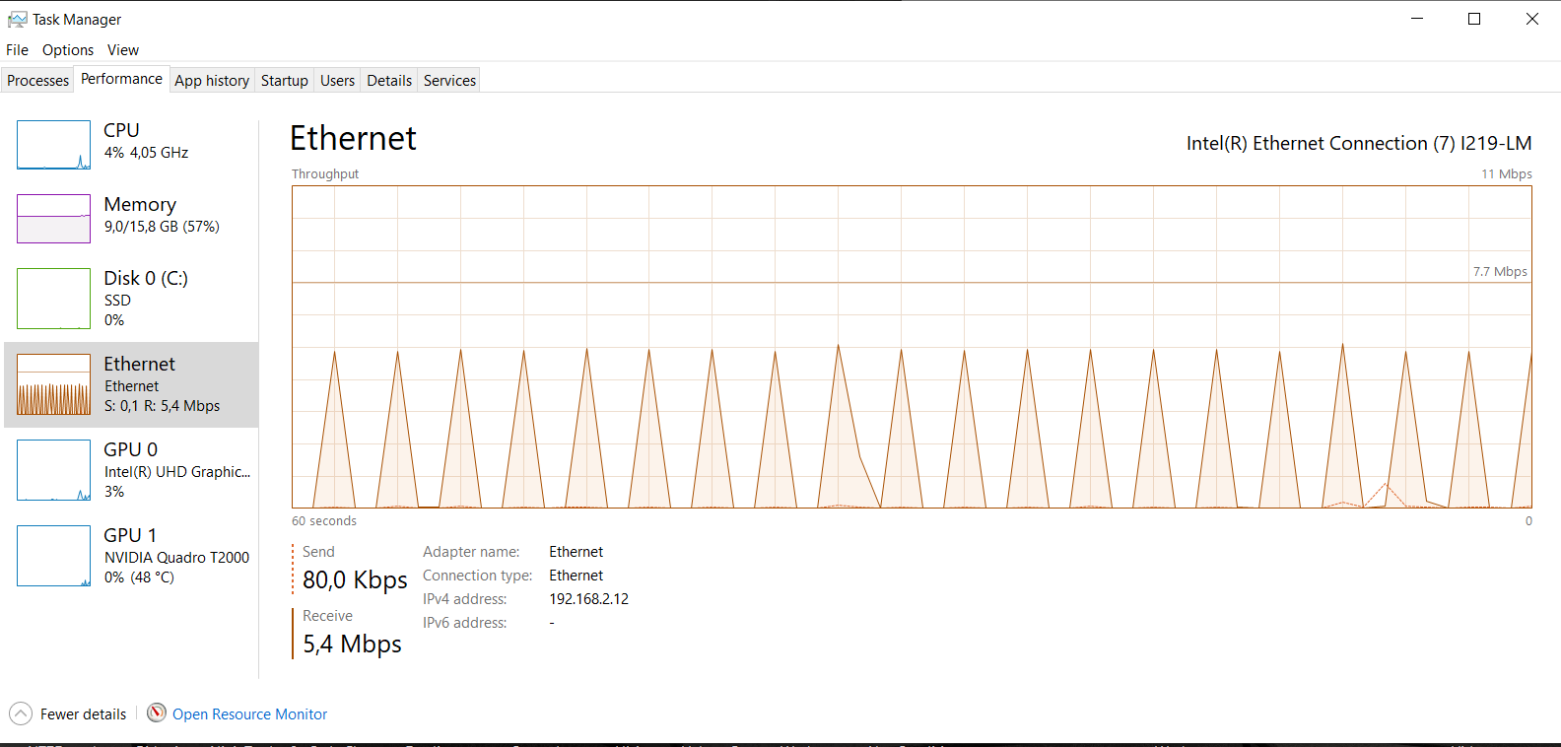Switch to the App history tab
The width and height of the screenshot is (1561, 747).
point(212,81)
